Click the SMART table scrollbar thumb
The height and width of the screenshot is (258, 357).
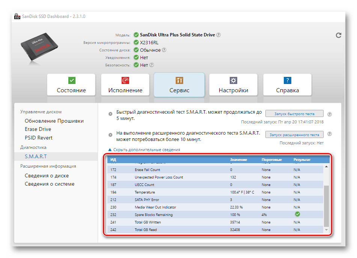(x=326, y=206)
